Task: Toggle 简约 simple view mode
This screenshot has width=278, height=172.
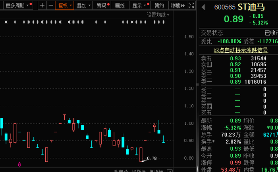Action: (159, 6)
